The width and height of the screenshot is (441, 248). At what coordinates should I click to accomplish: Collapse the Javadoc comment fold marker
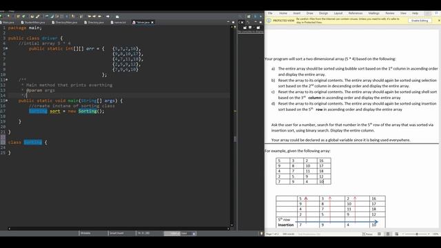(x=7, y=80)
